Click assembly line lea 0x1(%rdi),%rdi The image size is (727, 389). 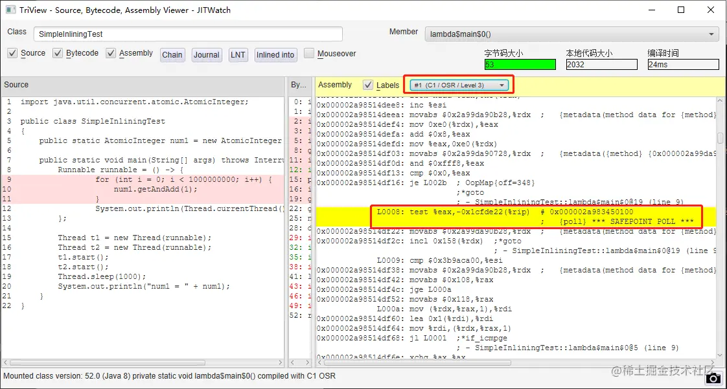516,318
